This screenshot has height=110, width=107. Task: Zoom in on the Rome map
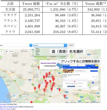1,51
